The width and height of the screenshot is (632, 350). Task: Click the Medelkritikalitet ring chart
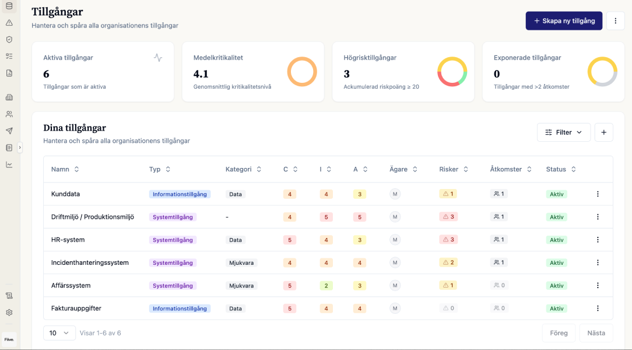pos(302,72)
